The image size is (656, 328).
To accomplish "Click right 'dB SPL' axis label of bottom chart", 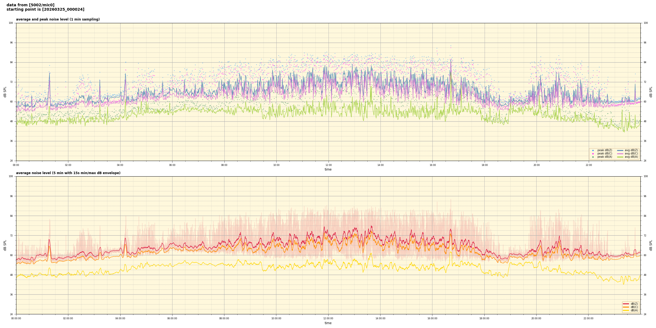I will pyautogui.click(x=651, y=245).
